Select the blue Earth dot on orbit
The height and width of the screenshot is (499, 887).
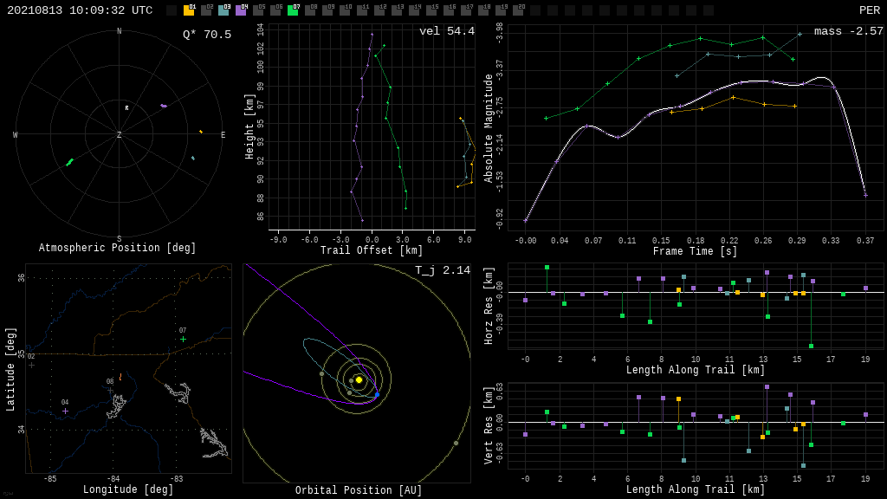point(377,395)
